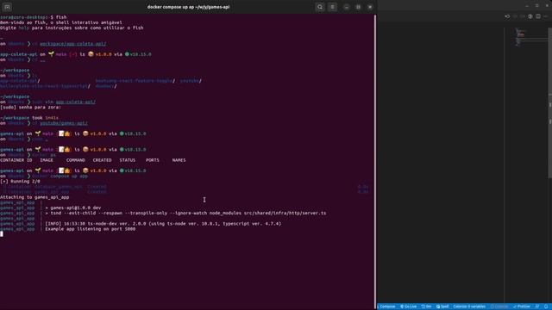Click the 'STATUS' column header text
Viewport: 552px width, 310px height.
click(127, 160)
